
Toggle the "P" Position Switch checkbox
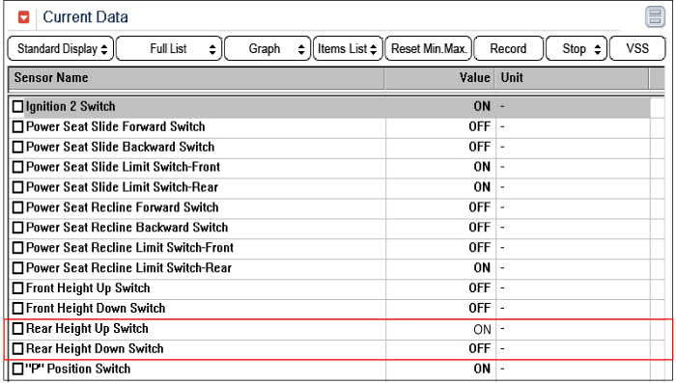17,369
